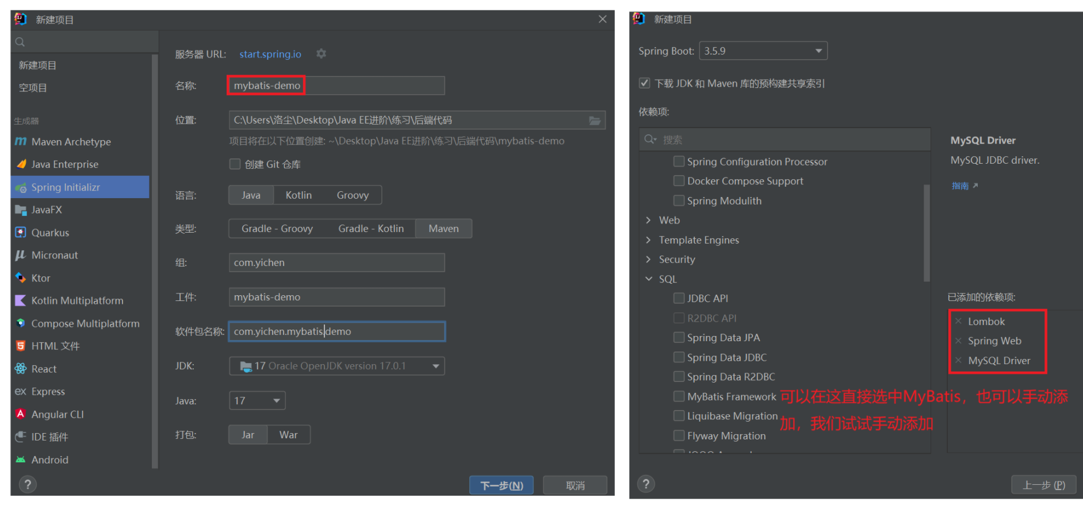The image size is (1083, 506).
Task: Check Spring Modulith dependency
Action: (x=679, y=200)
